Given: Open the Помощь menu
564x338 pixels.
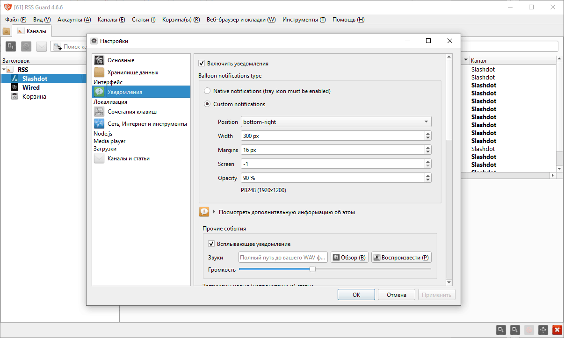Looking at the screenshot, I should click(x=348, y=20).
